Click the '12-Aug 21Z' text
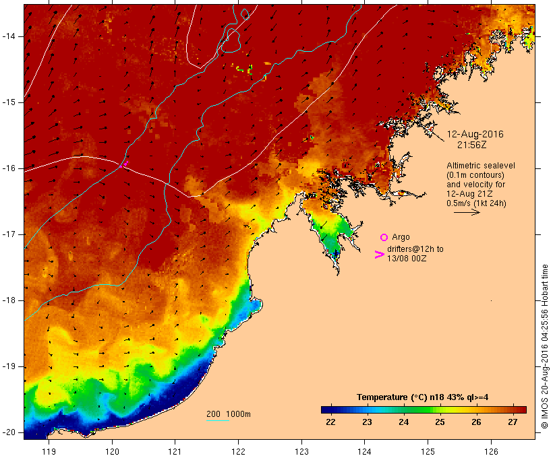Image resolution: width=553 pixels, height=458 pixels. pyautogui.click(x=469, y=194)
